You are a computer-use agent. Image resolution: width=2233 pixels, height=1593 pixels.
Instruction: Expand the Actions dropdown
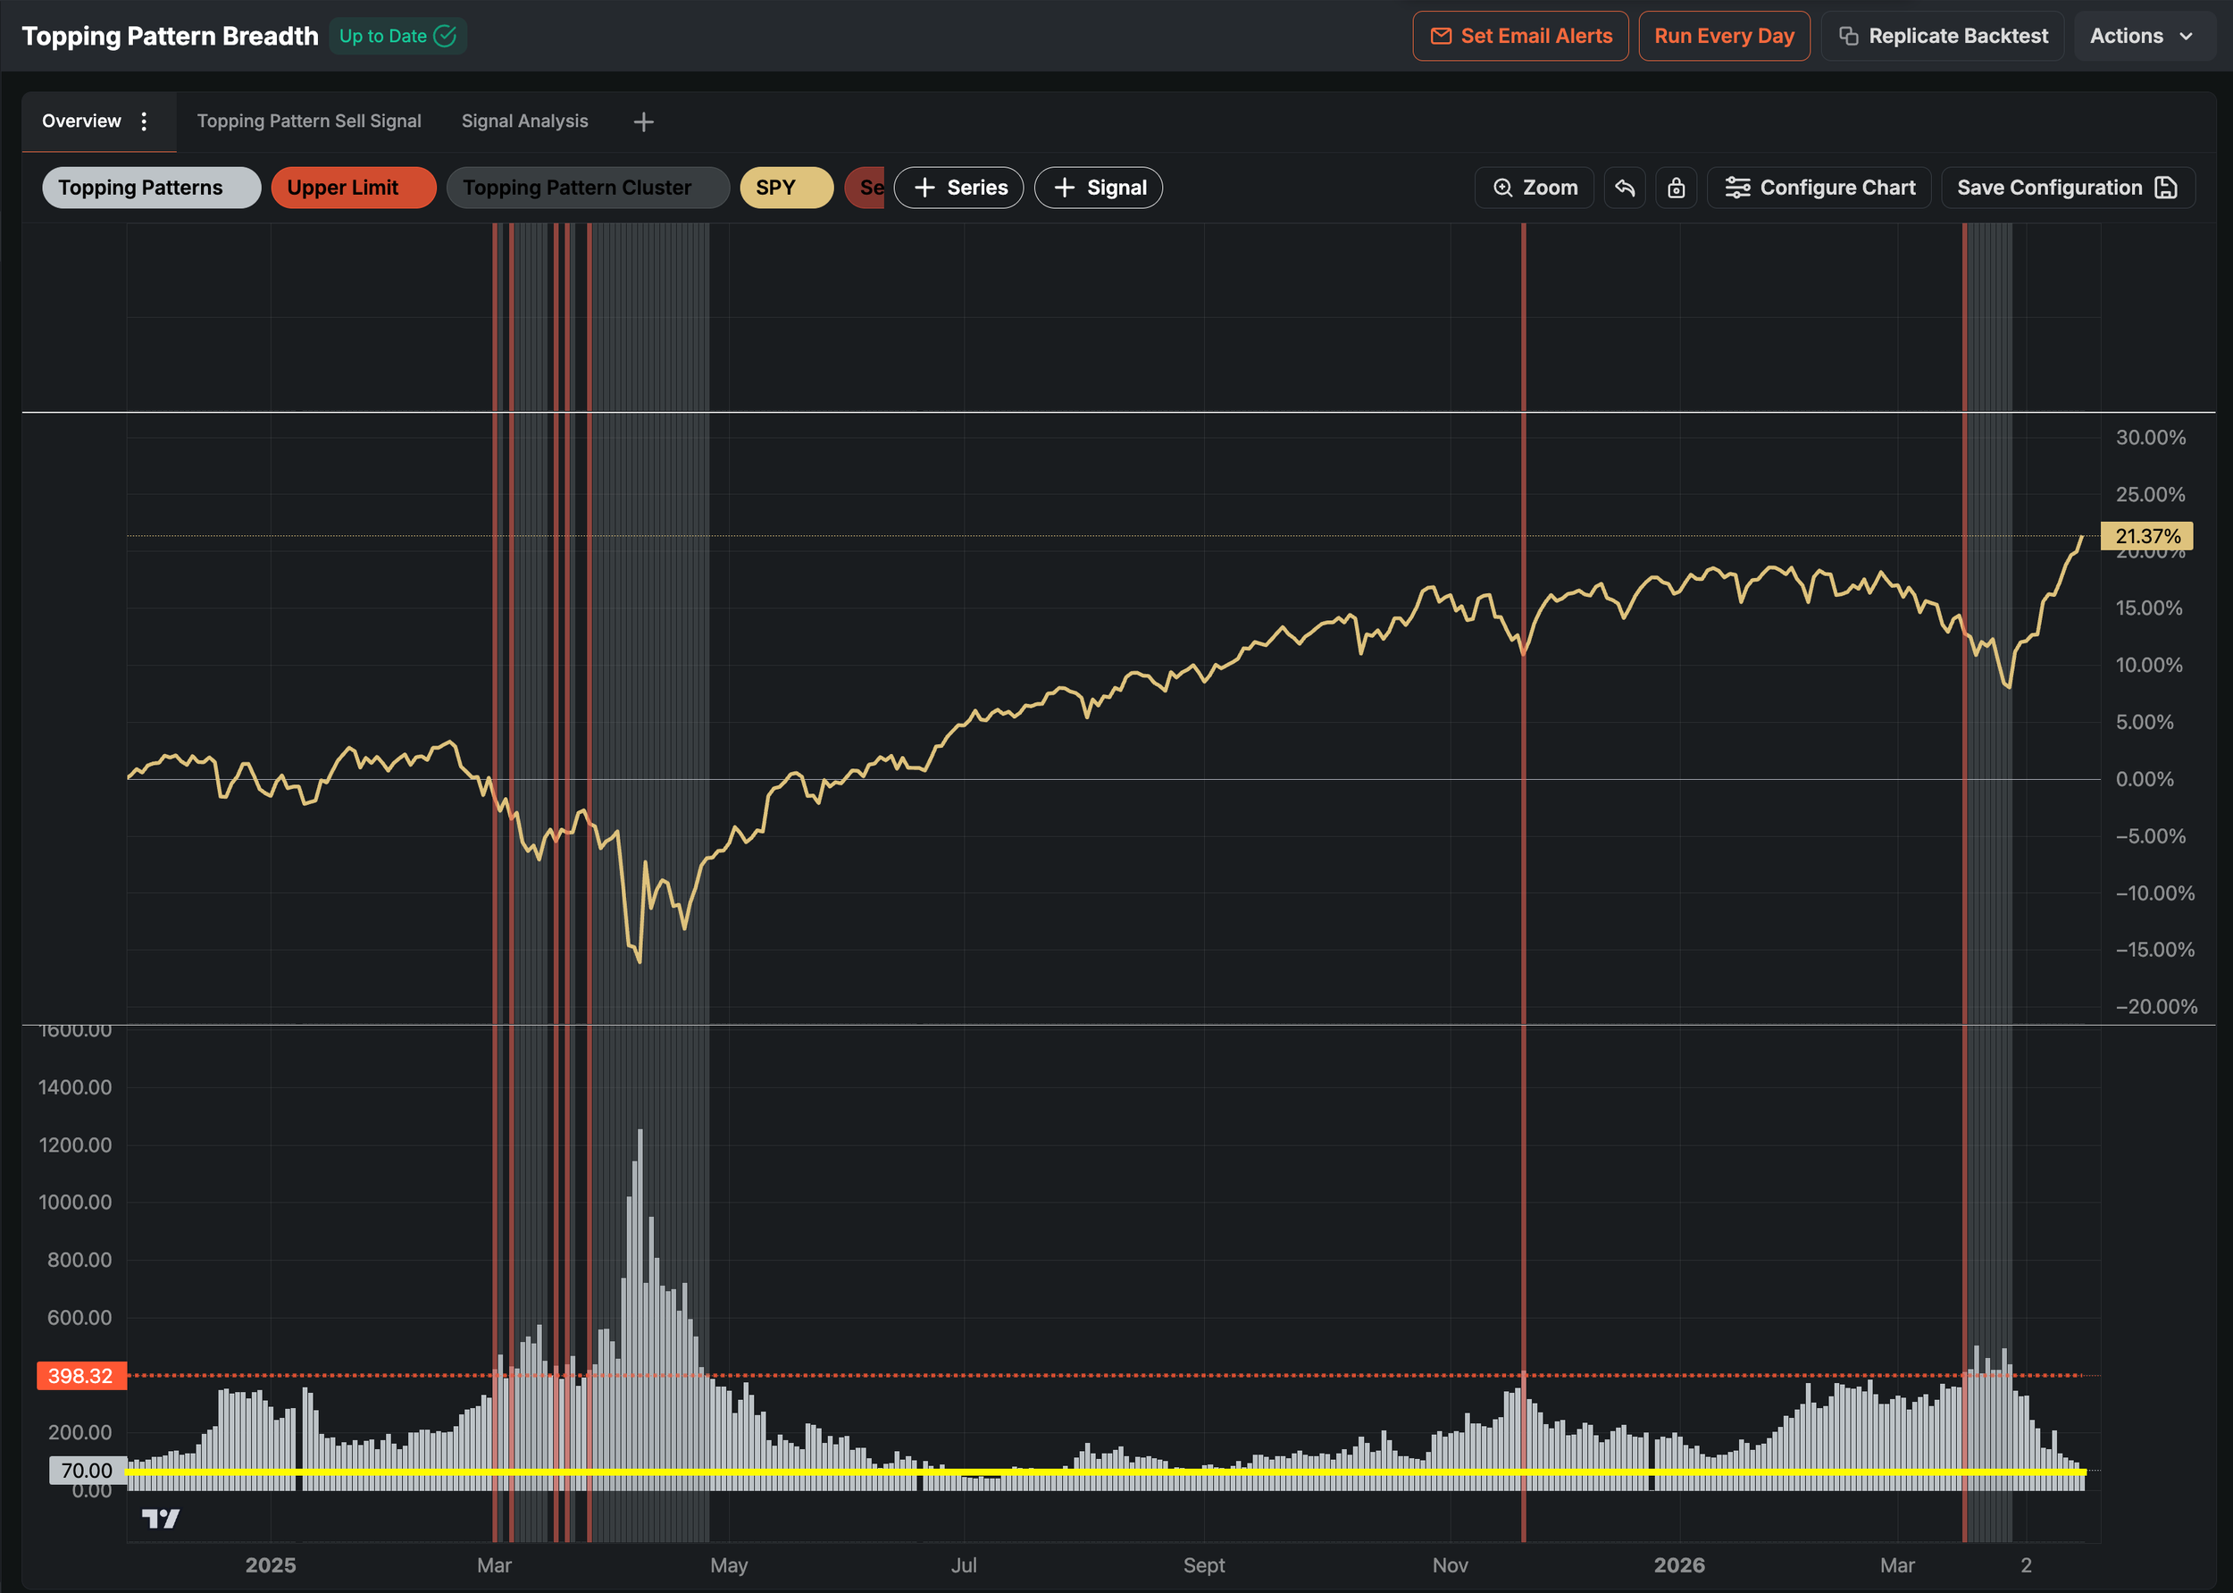[2143, 37]
